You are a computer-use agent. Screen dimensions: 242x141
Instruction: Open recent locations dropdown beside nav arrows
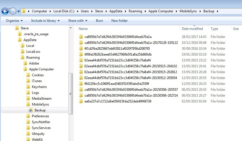19,11
